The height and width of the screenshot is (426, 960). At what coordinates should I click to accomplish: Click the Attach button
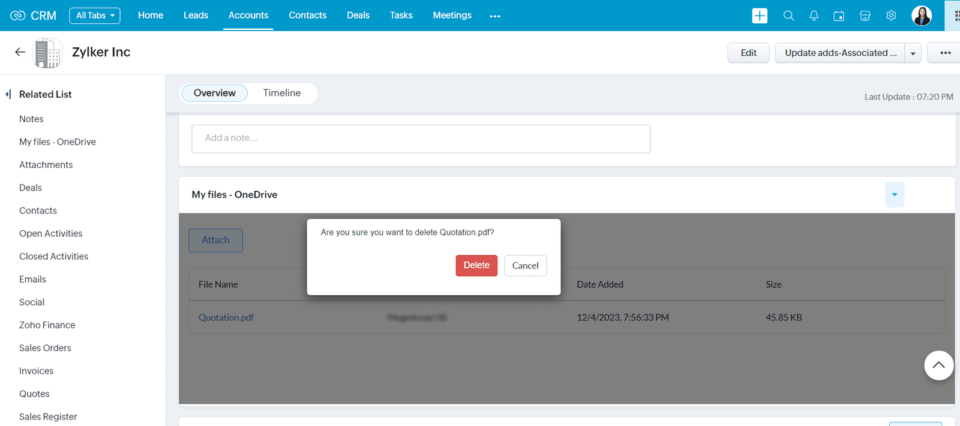(x=215, y=240)
